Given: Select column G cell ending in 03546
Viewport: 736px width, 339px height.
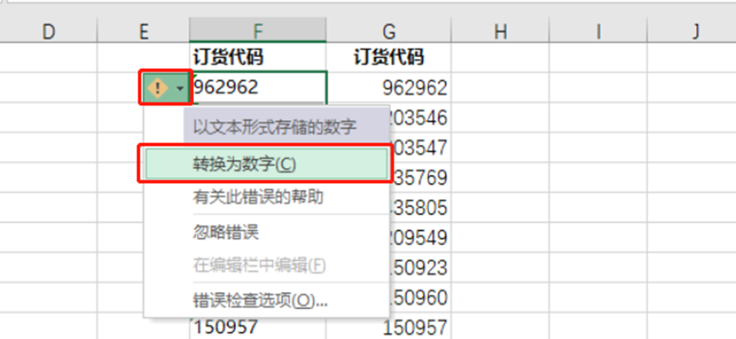Looking at the screenshot, I should coord(420,118).
